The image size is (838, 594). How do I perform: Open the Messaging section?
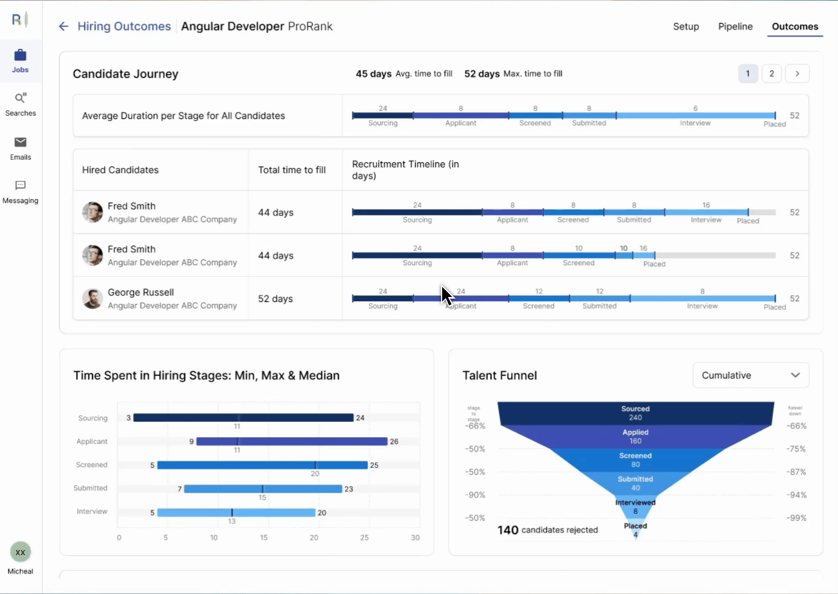[x=20, y=191]
